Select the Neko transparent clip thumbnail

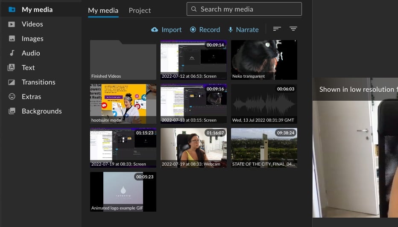[264, 60]
